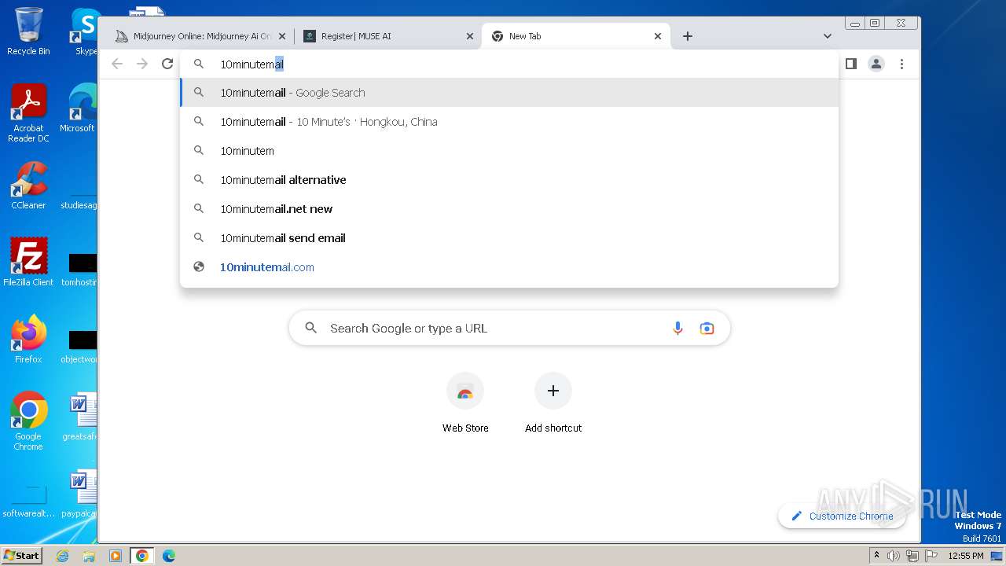Open the Web Store shortcut

465,403
